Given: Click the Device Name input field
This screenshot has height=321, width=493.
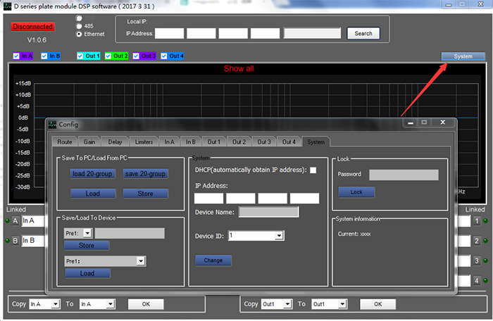Looking at the screenshot, I should pos(268,212).
